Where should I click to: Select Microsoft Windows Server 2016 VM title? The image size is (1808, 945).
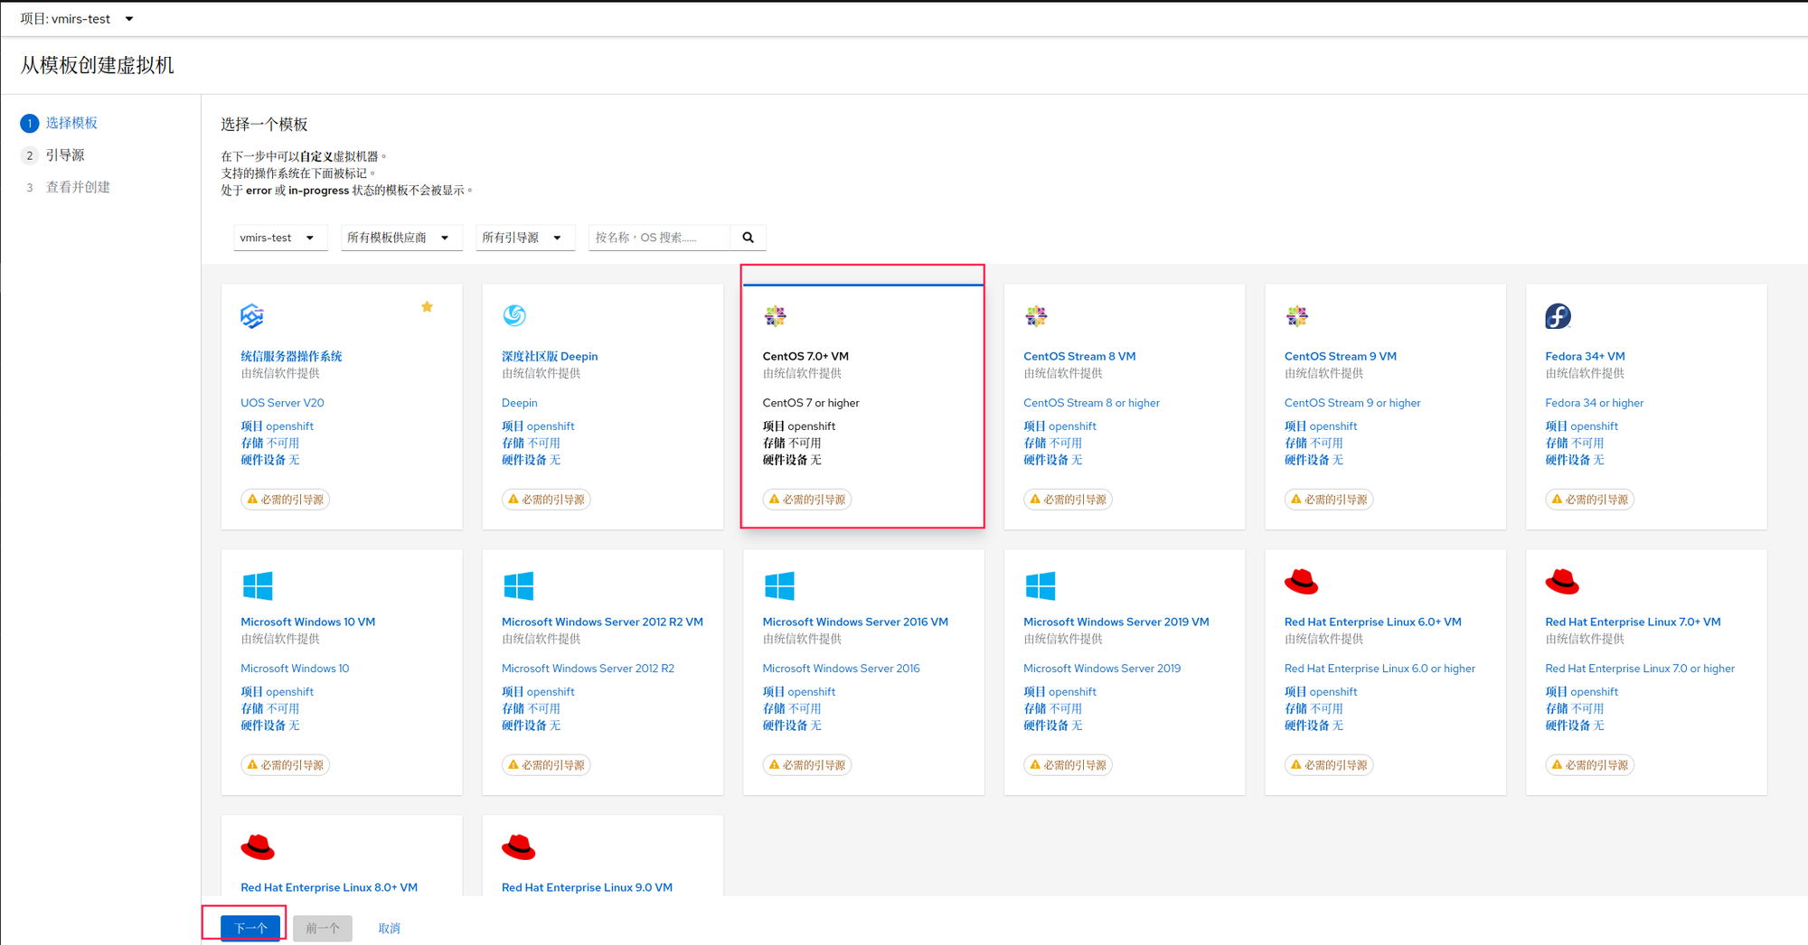pos(855,622)
